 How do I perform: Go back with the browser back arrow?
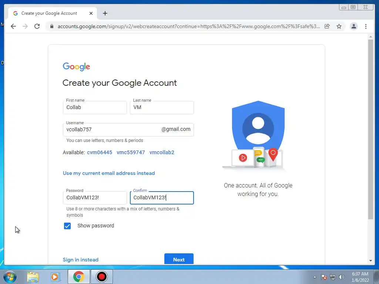[13, 26]
